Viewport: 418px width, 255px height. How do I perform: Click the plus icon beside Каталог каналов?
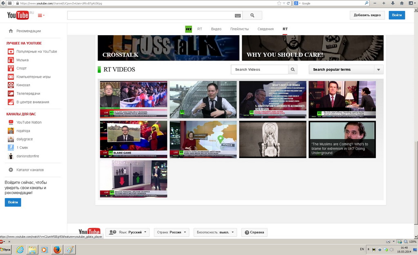point(11,170)
